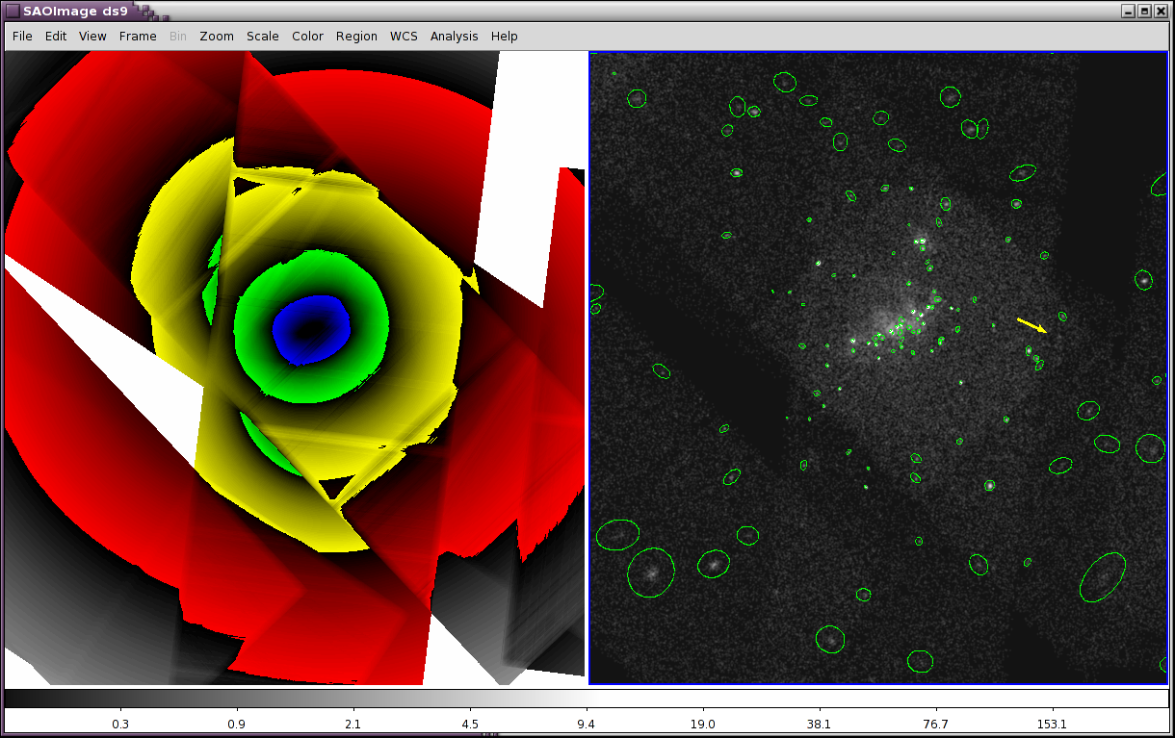Screen dimensions: 1175x738
Task: Open the Edit menu
Action: pyautogui.click(x=56, y=36)
